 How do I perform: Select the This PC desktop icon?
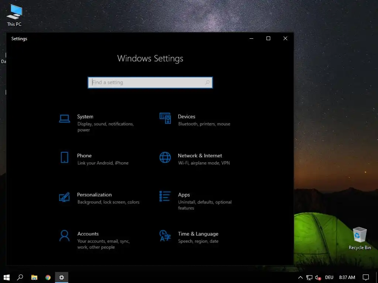click(14, 15)
